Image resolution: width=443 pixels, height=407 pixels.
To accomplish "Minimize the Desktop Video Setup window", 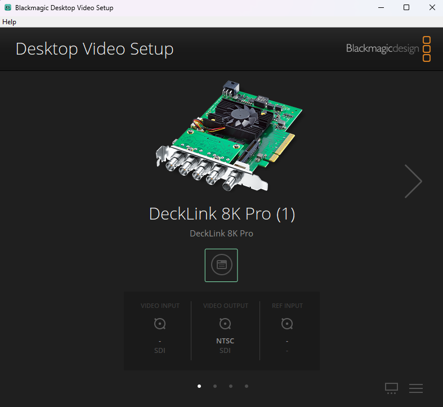I will 381,8.
